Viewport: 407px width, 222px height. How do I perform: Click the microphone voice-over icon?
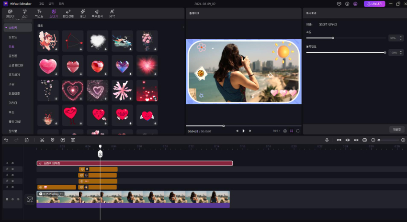point(327,140)
